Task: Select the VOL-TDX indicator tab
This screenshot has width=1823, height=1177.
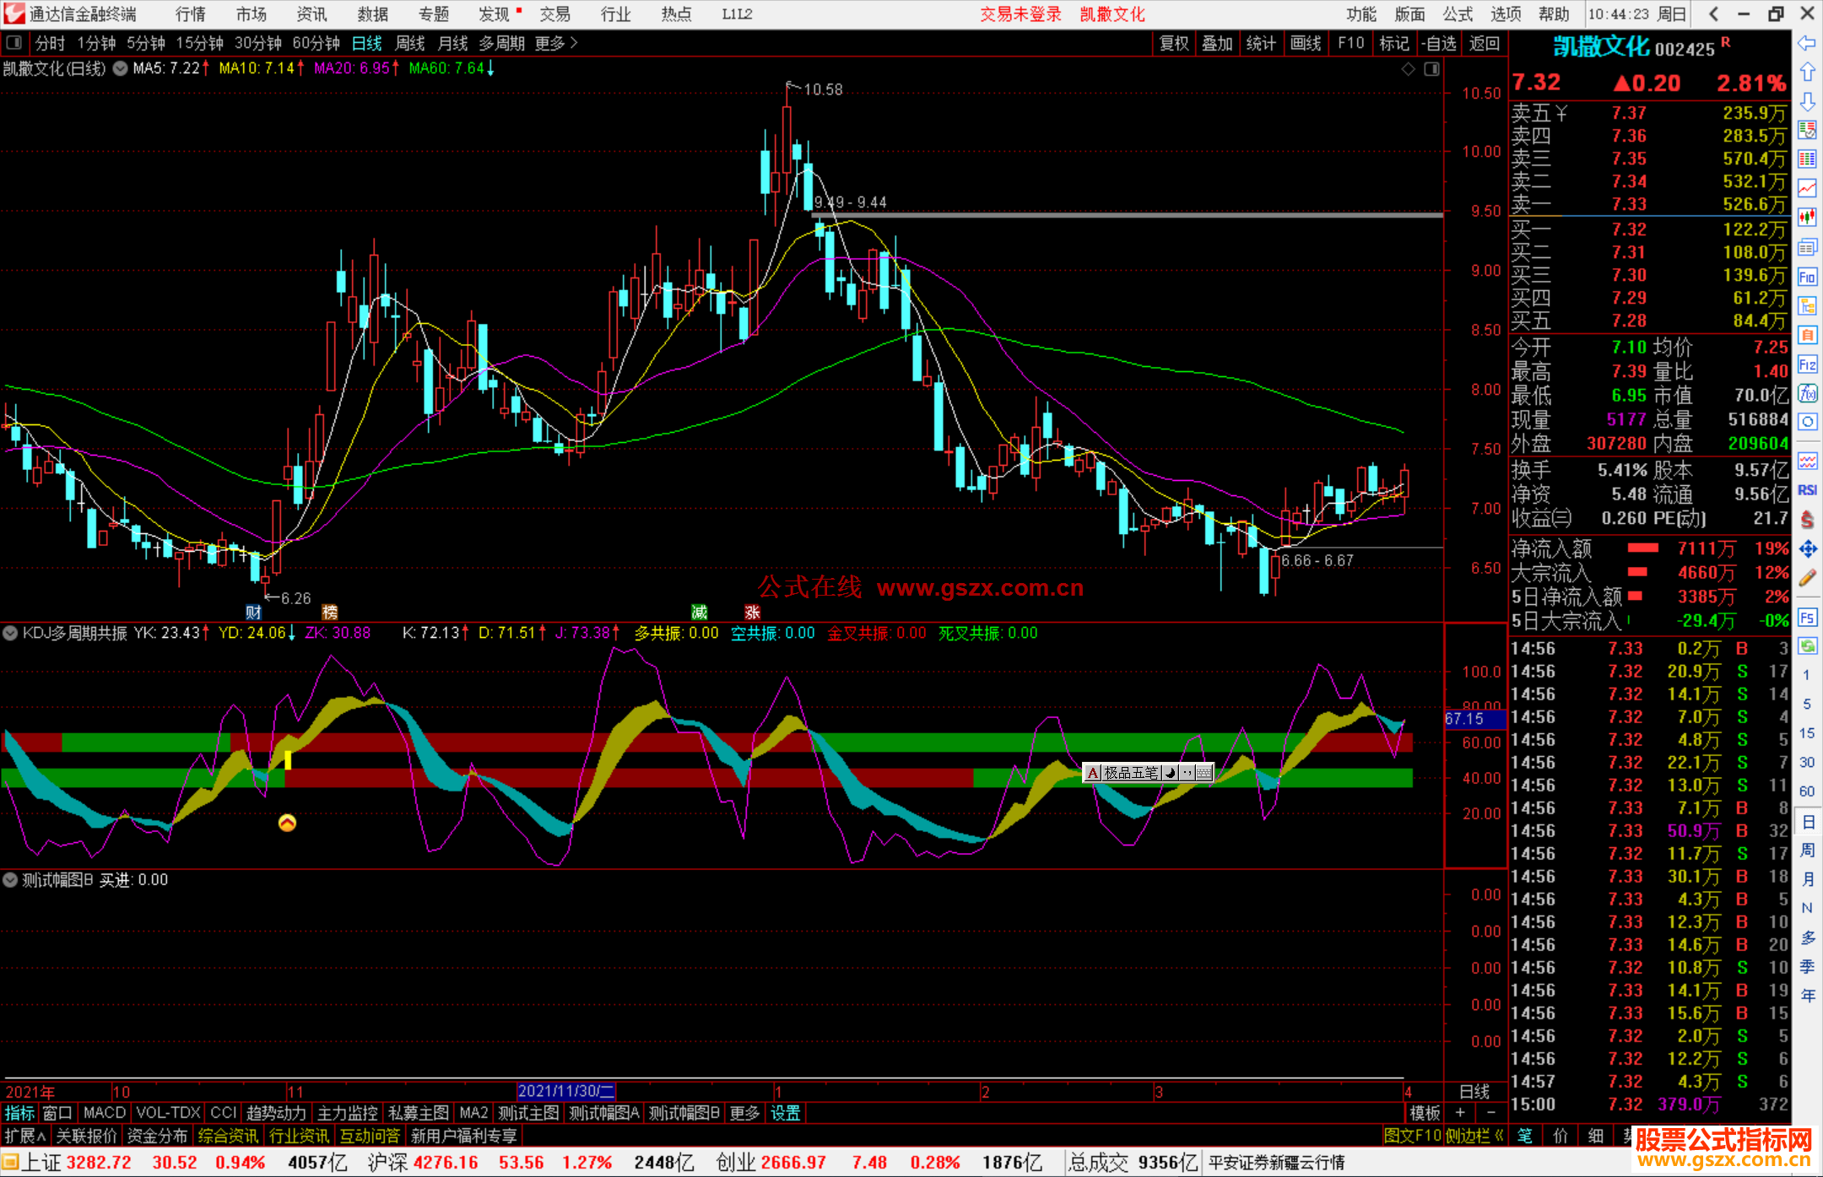Action: pos(168,1113)
